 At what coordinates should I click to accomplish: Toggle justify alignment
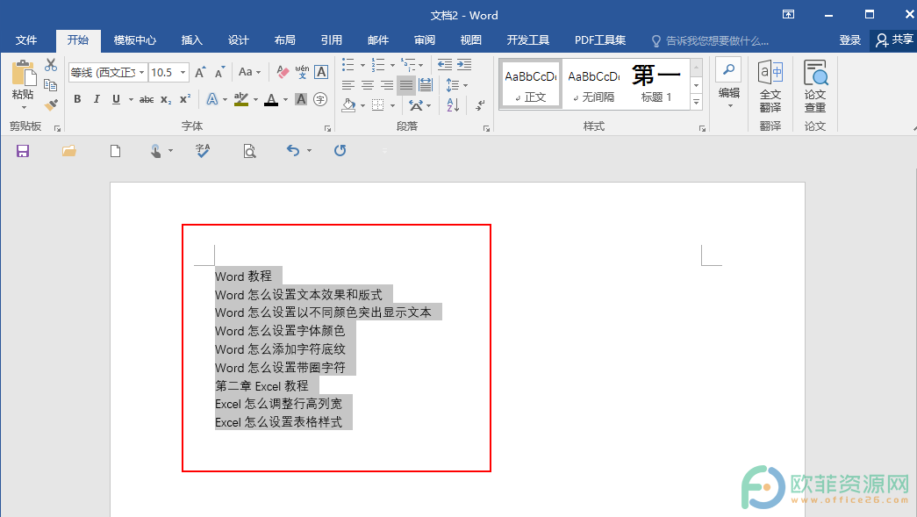[406, 85]
